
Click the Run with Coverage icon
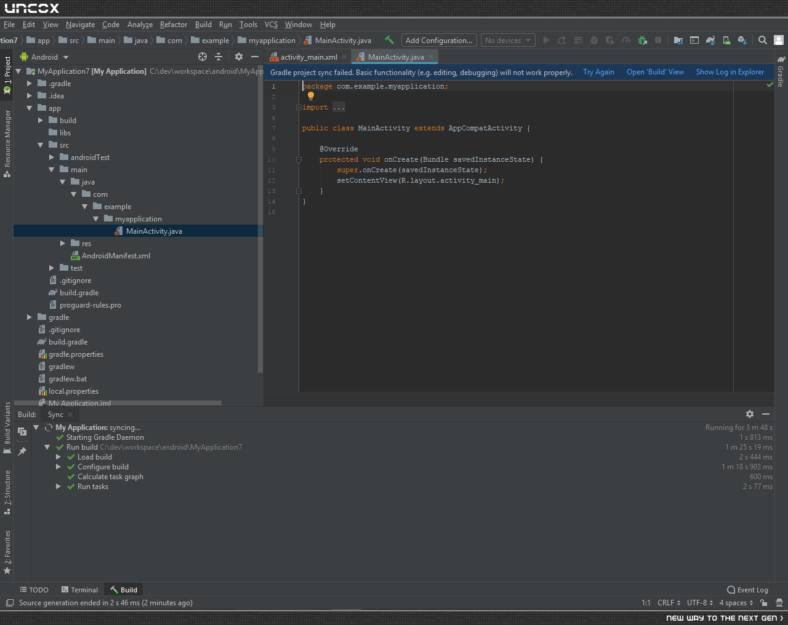610,40
